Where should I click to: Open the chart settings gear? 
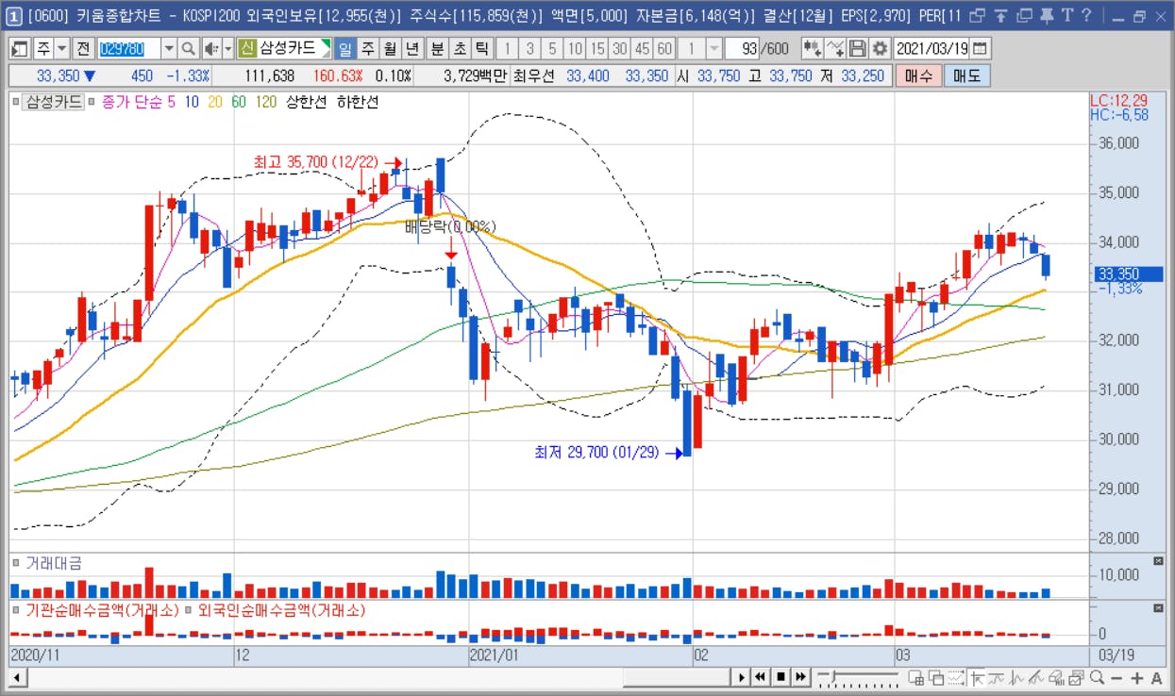[x=881, y=49]
